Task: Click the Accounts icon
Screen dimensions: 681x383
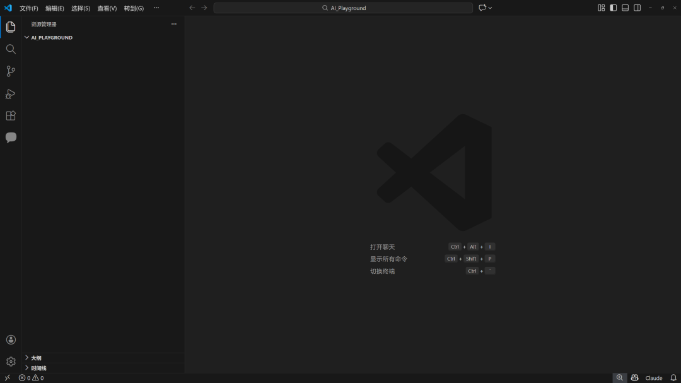Action: coord(11,340)
